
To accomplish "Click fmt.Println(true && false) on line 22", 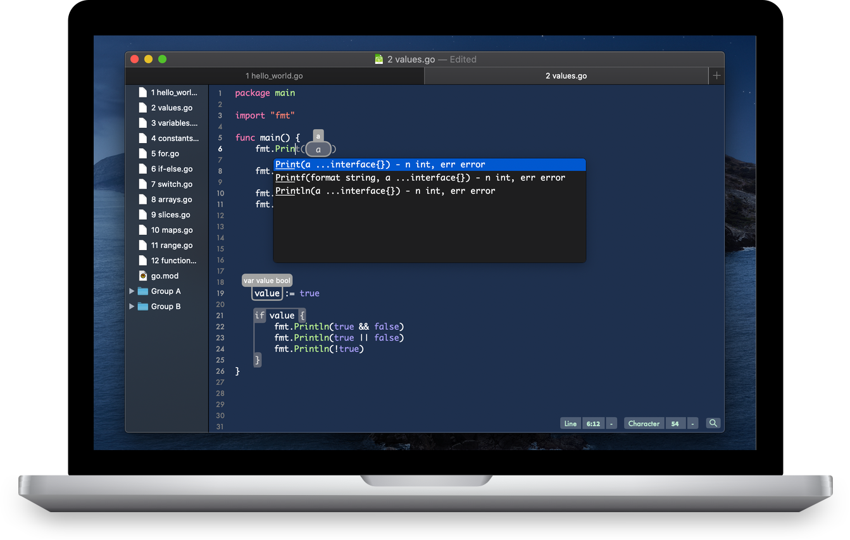I will pyautogui.click(x=339, y=327).
